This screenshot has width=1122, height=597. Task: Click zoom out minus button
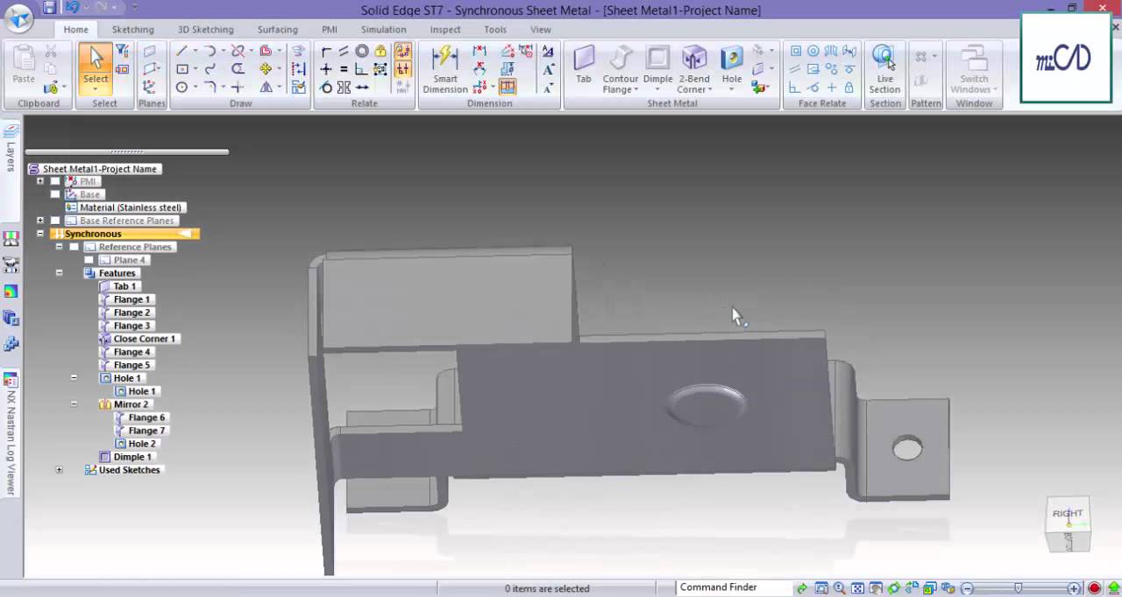click(x=967, y=588)
